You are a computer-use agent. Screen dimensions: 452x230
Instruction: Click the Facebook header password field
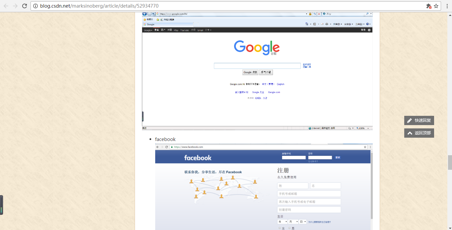[320, 158]
